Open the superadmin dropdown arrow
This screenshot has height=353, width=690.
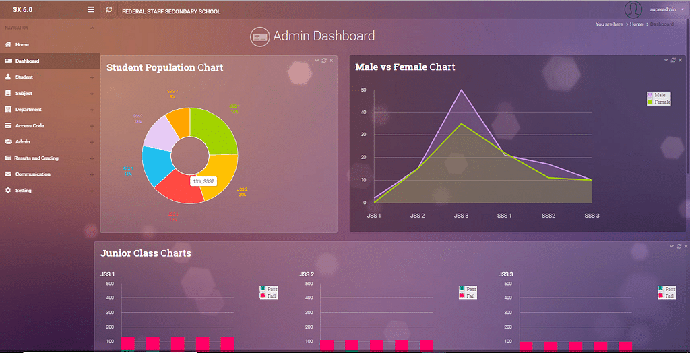(x=682, y=10)
